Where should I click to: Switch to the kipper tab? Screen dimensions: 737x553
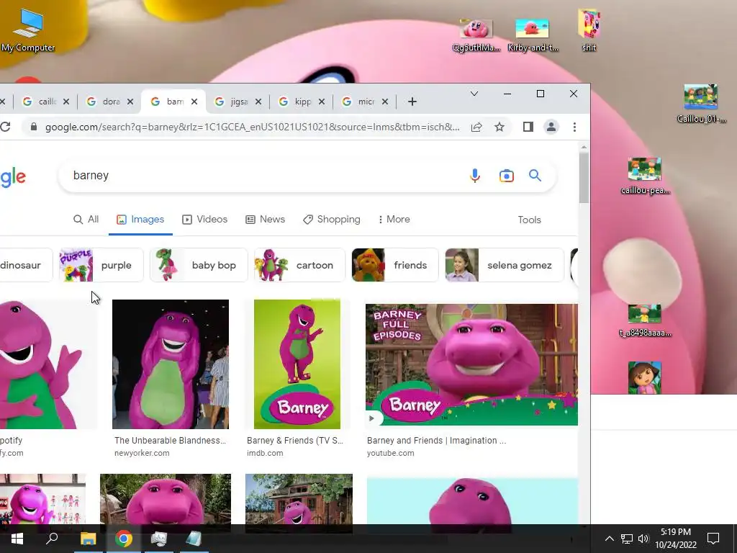[300, 102]
